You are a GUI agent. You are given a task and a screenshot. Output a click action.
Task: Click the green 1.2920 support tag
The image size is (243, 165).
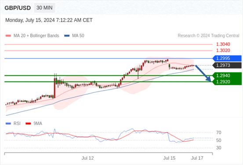point(227,82)
